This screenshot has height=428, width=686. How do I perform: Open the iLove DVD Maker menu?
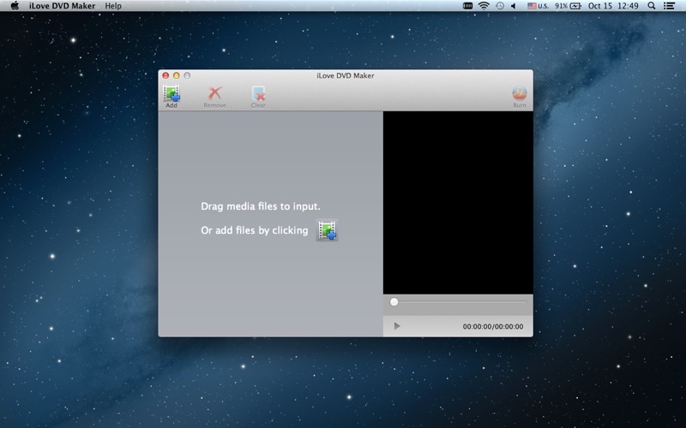(62, 6)
